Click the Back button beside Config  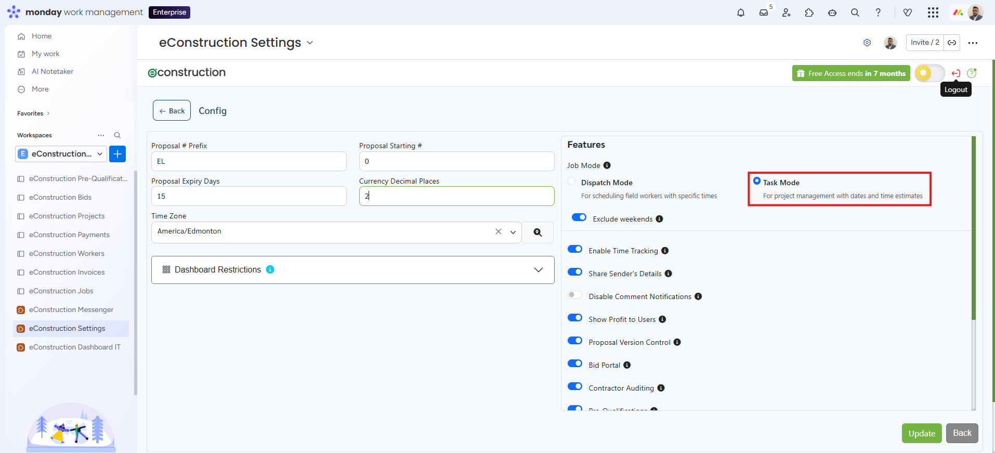click(172, 111)
